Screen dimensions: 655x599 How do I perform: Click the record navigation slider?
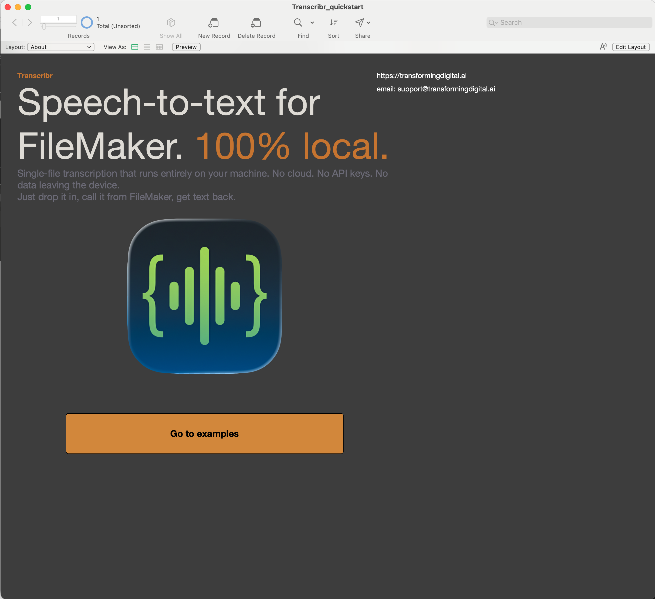44,27
